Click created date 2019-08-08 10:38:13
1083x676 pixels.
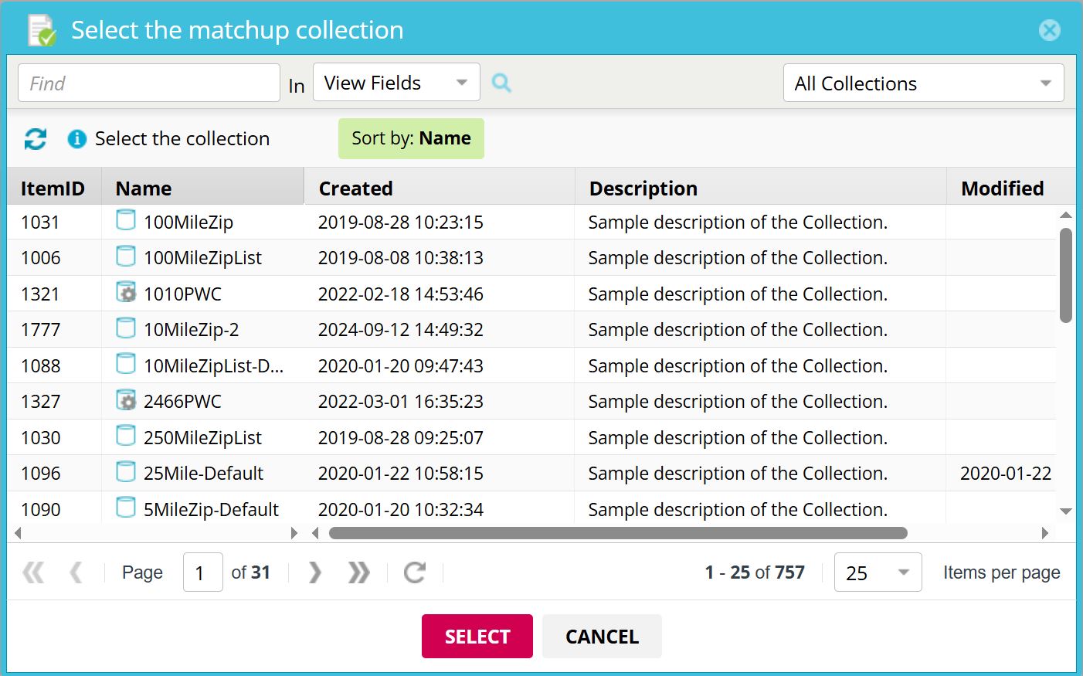pyautogui.click(x=401, y=258)
